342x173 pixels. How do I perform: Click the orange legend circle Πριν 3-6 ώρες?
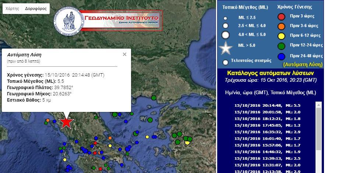tap(281, 26)
